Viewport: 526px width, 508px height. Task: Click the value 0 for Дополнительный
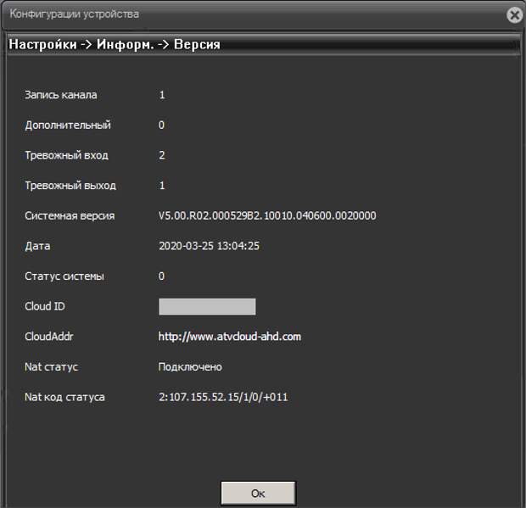click(161, 125)
